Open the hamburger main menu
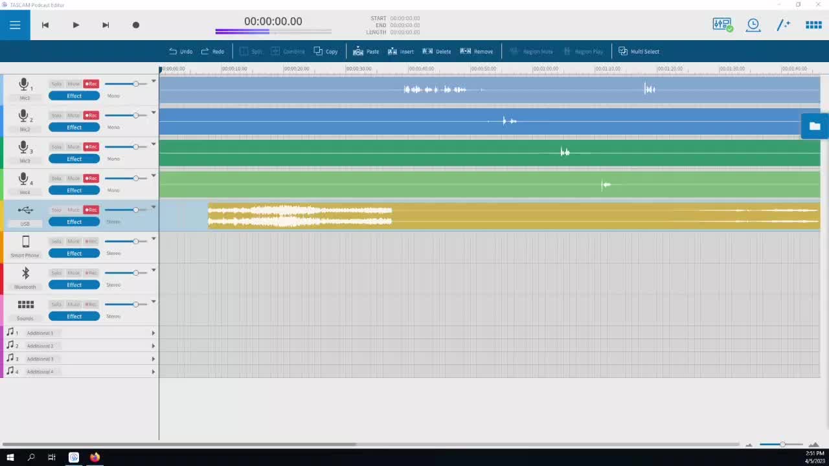This screenshot has width=829, height=466. 15,25
